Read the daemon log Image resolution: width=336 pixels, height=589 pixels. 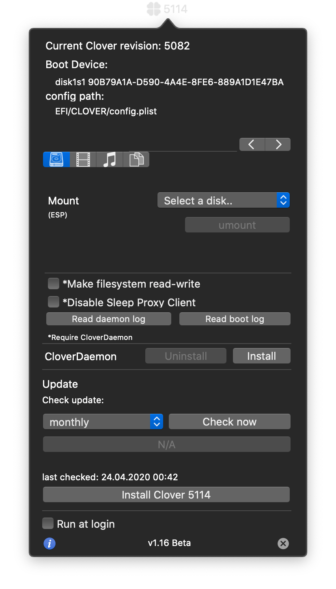coord(108,318)
